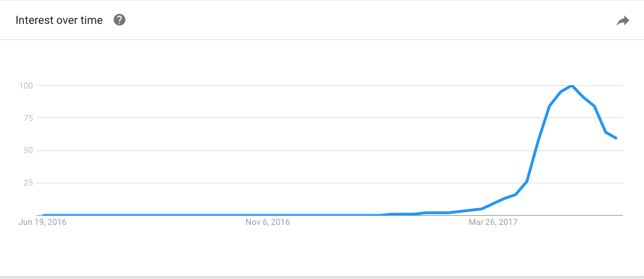Click the 50 value on the y-axis
The width and height of the screenshot is (644, 279).
(x=27, y=150)
